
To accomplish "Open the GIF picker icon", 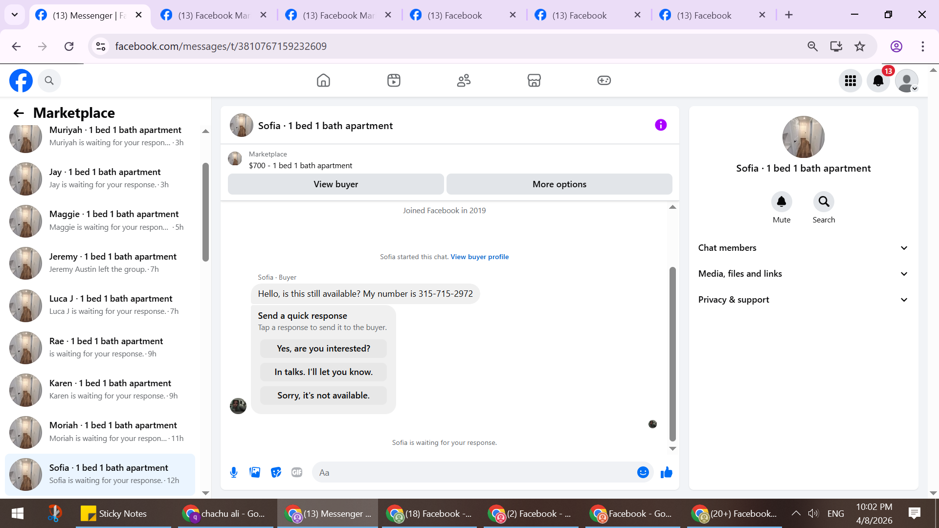I will [297, 472].
